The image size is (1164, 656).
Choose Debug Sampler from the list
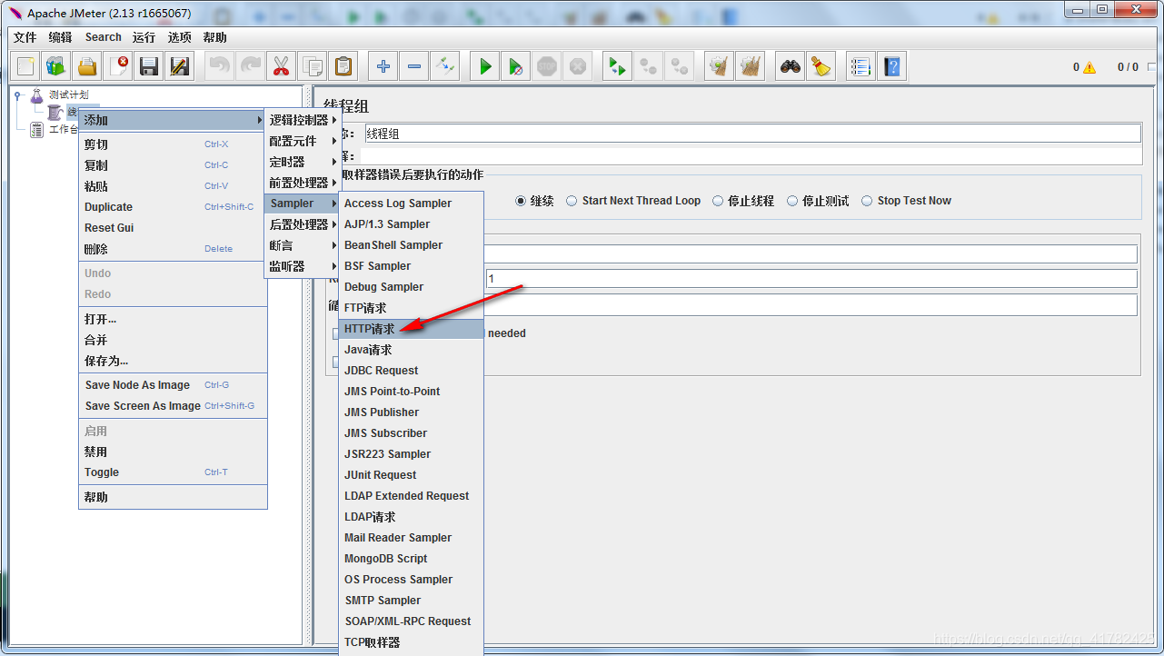click(412, 287)
